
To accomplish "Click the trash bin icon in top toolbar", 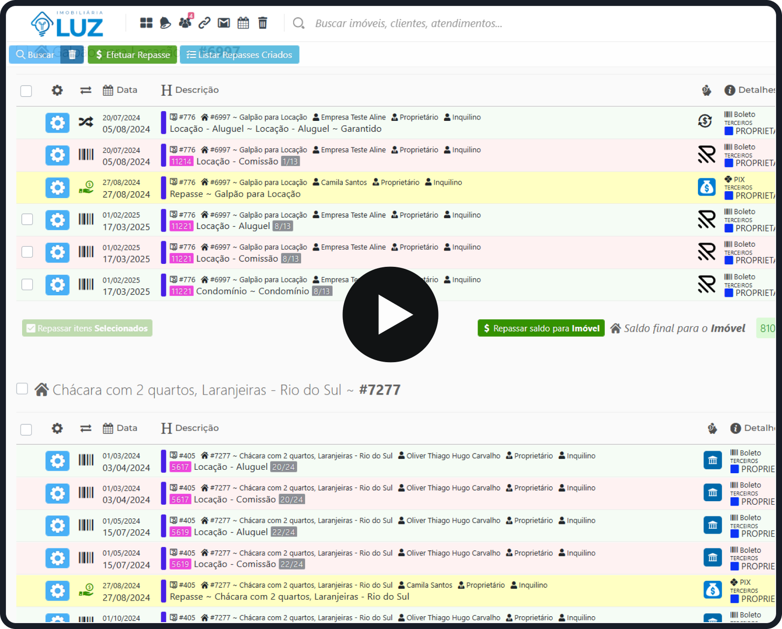I will 263,23.
